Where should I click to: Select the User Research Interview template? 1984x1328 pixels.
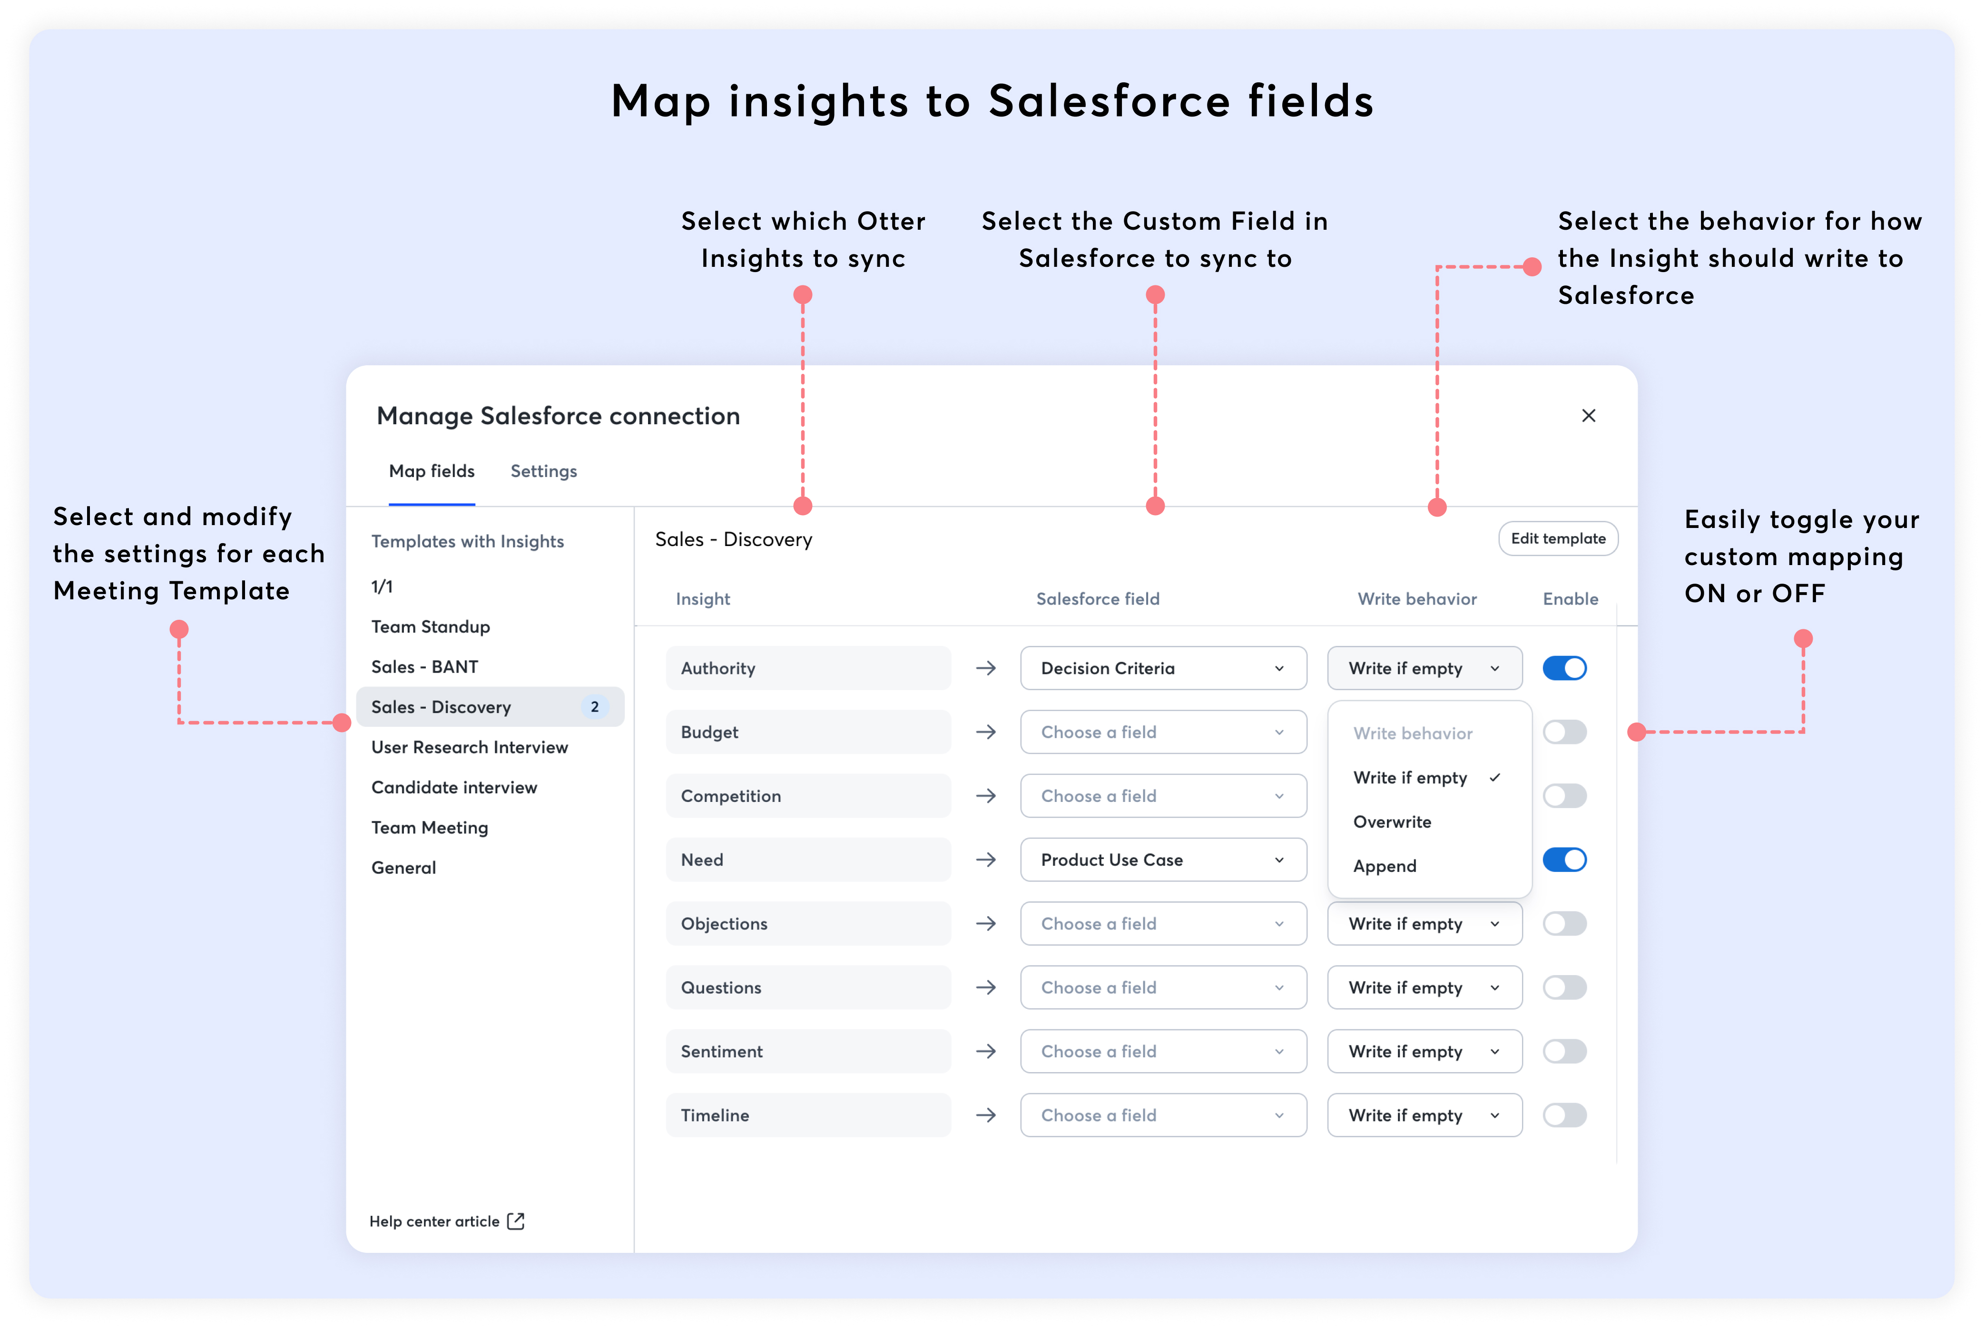point(469,747)
